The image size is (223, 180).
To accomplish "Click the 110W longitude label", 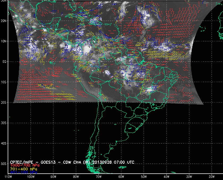I will tap(8, 177).
